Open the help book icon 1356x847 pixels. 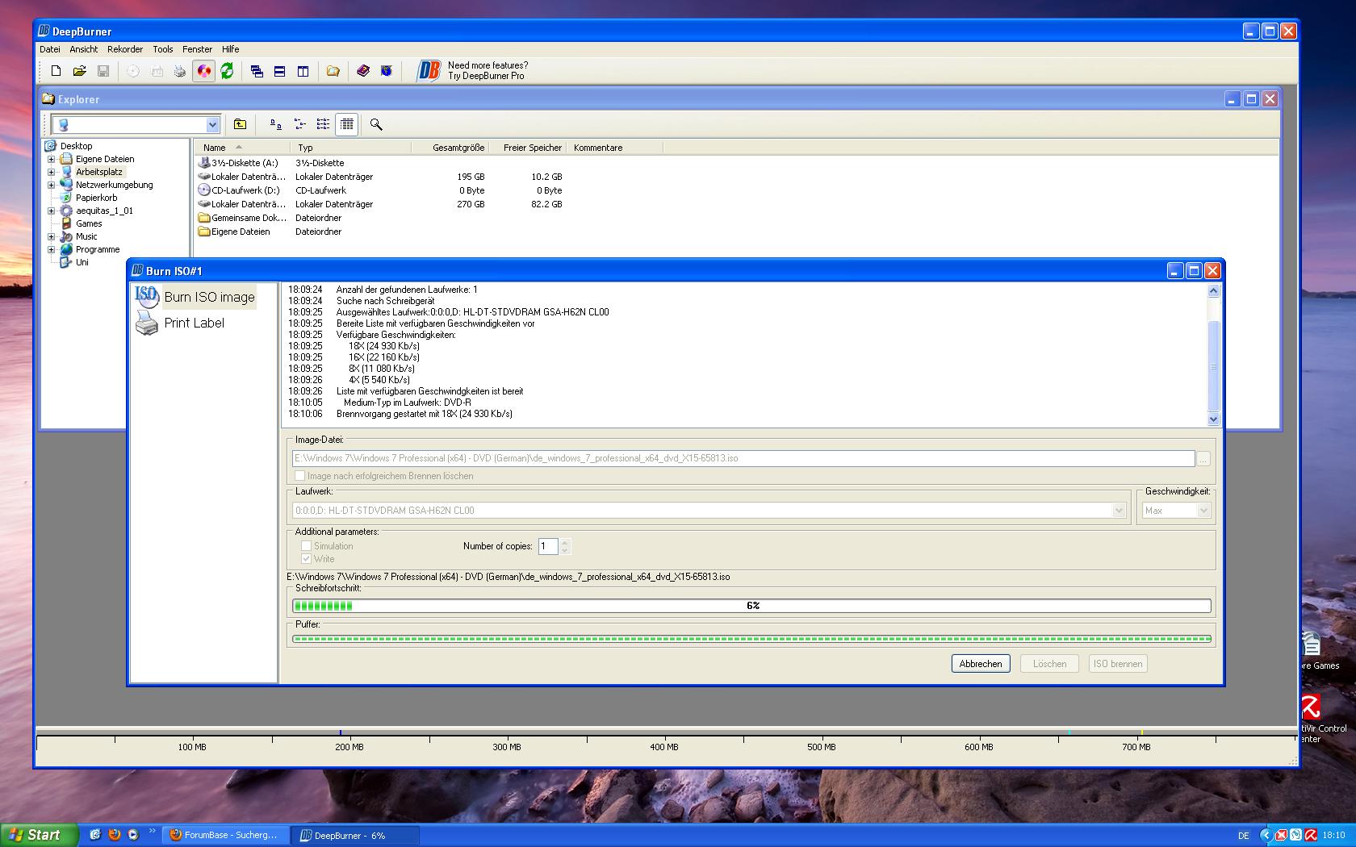[x=363, y=71]
